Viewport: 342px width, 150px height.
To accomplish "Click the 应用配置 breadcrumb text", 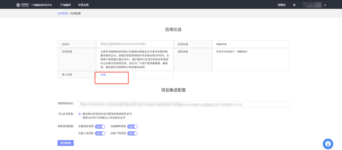I will 75,13.
